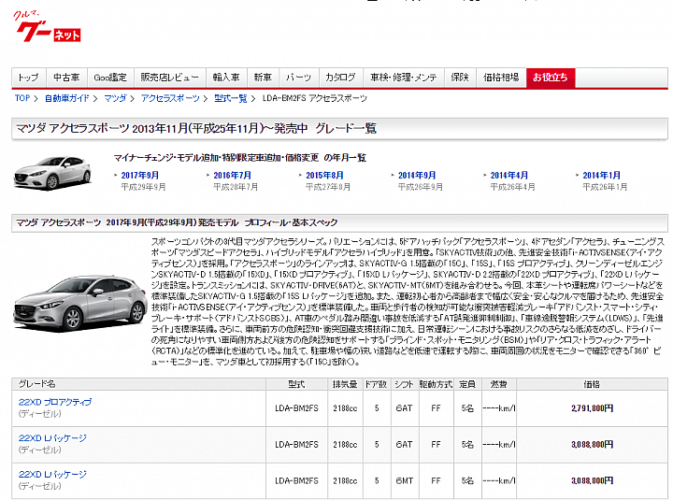Select the 2014年9月 model change link

point(417,175)
